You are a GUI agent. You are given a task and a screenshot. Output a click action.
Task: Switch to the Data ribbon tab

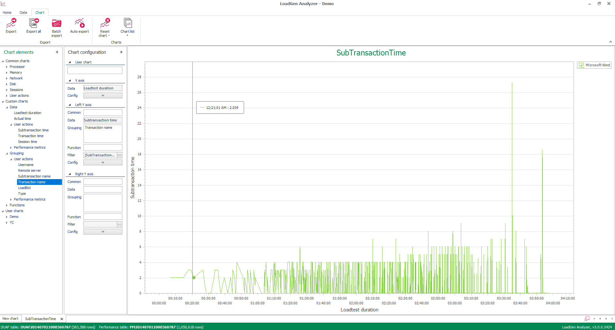pyautogui.click(x=23, y=12)
